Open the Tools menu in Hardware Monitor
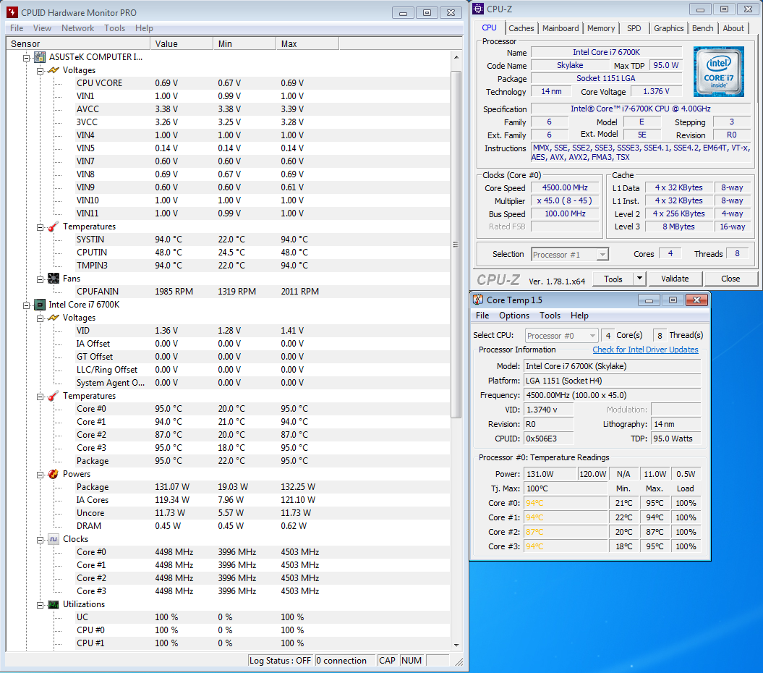Image resolution: width=763 pixels, height=673 pixels. coord(115,28)
